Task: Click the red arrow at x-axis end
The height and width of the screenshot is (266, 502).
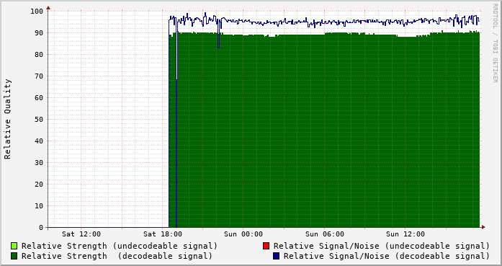Action: click(x=483, y=227)
